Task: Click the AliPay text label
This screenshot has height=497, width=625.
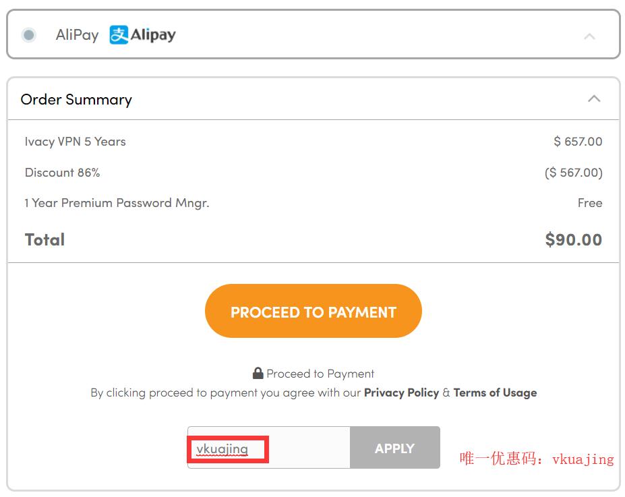Action: click(77, 35)
